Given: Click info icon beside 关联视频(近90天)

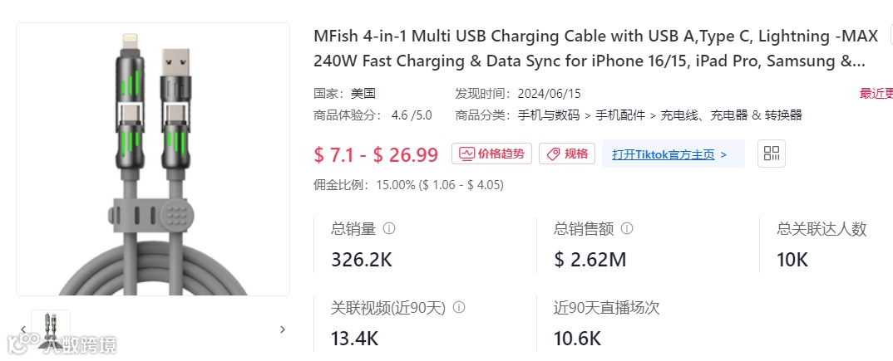Looking at the screenshot, I should click(x=458, y=308).
